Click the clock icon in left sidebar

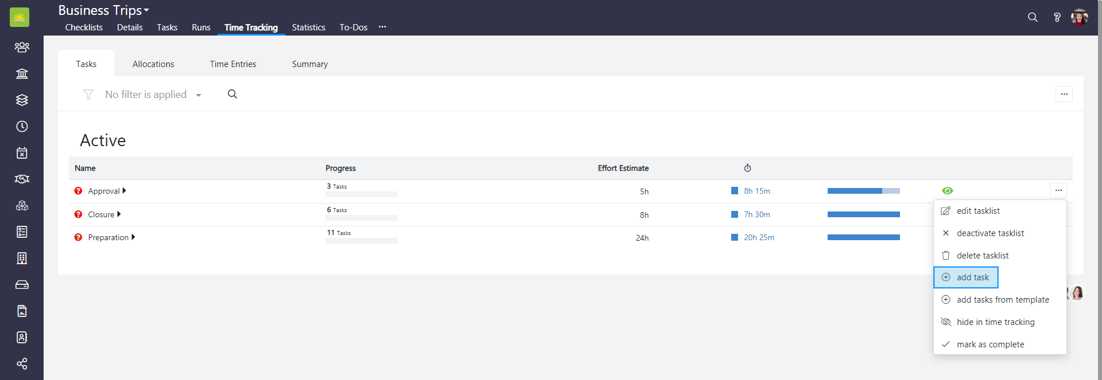(22, 127)
